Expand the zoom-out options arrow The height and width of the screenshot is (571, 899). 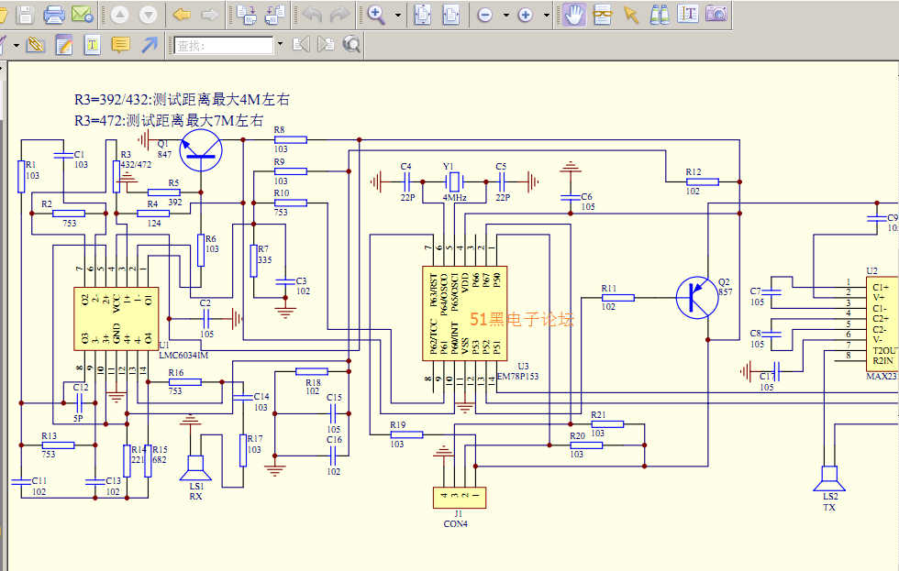click(x=505, y=15)
